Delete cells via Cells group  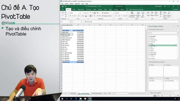coord(152,14)
